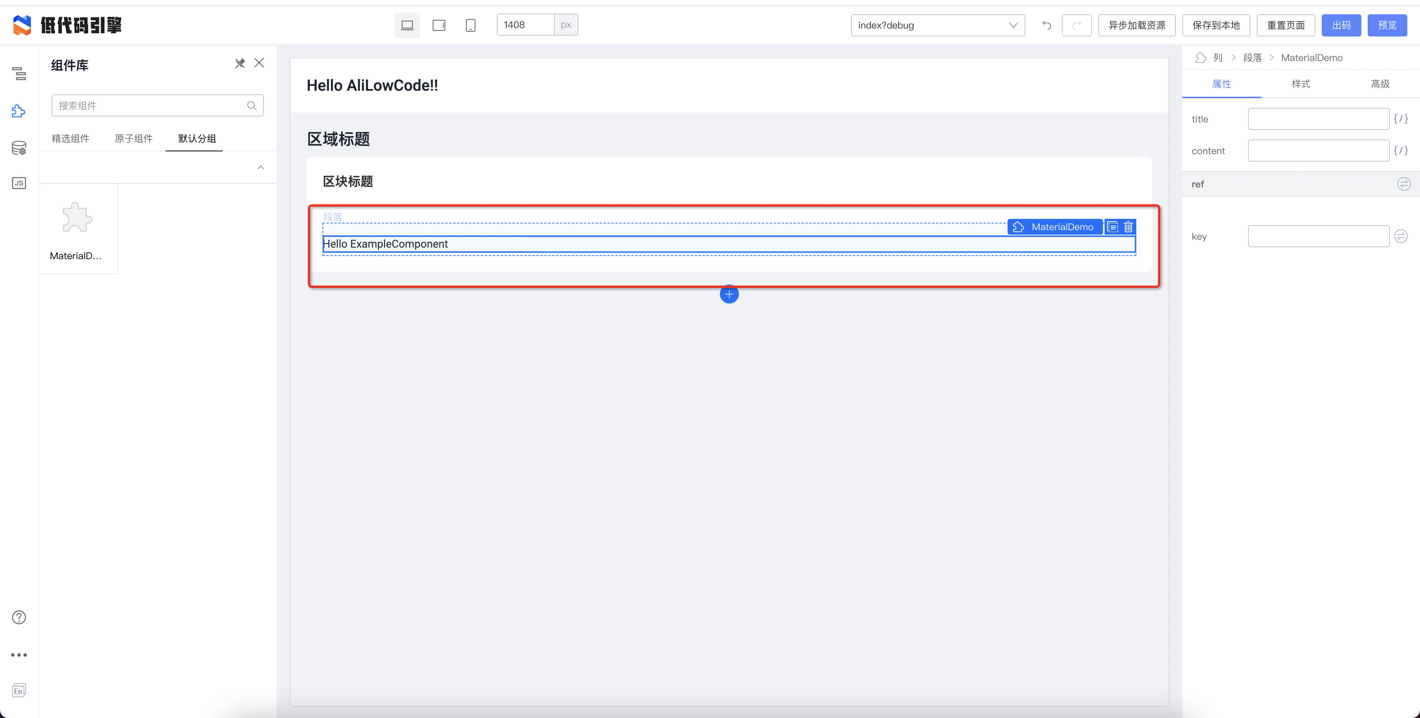The height and width of the screenshot is (718, 1420).
Task: Copy the selected MaterialDemo component
Action: click(1113, 227)
